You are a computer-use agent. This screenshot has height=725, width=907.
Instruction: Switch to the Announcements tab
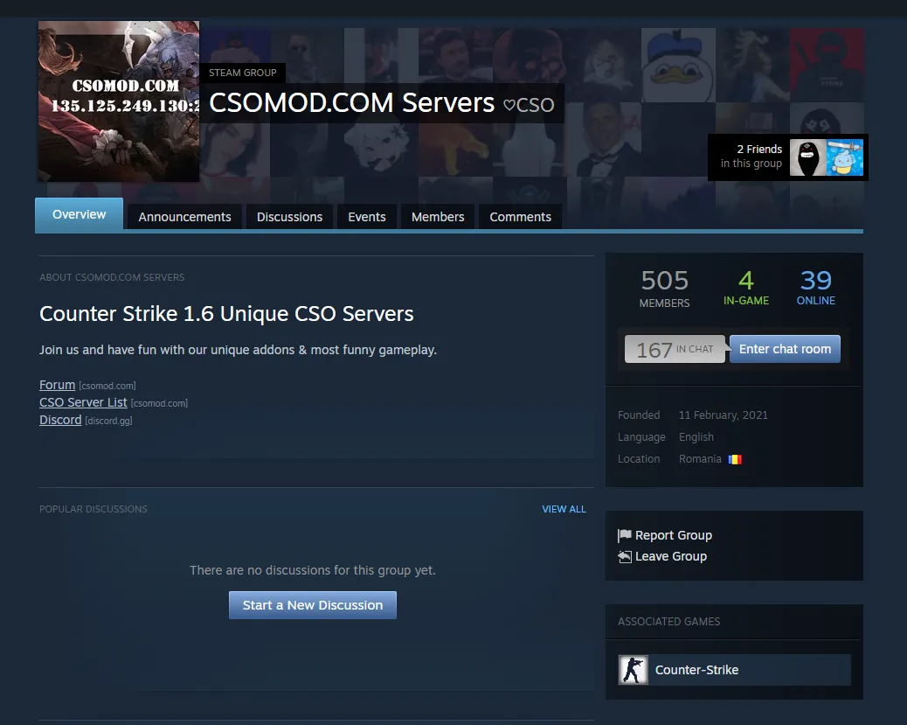click(184, 217)
